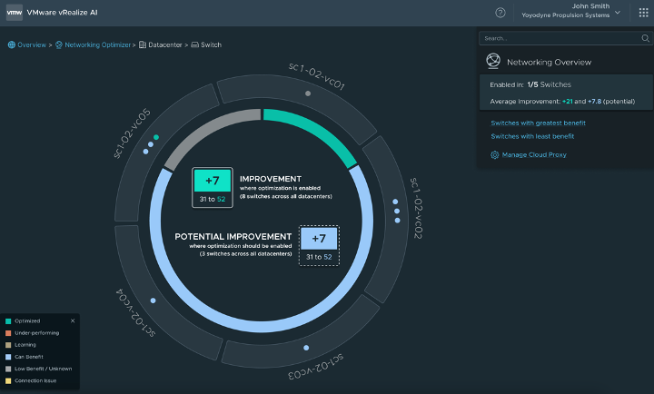Click the 'IMPROVEMENT' heading text
Viewport: 654px width, 394px height.
(271, 179)
